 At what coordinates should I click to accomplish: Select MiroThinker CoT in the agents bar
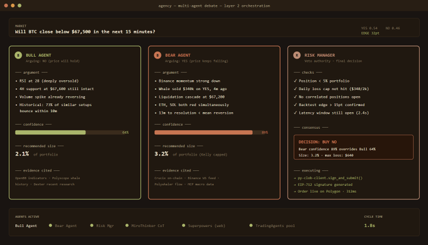click(x=148, y=225)
